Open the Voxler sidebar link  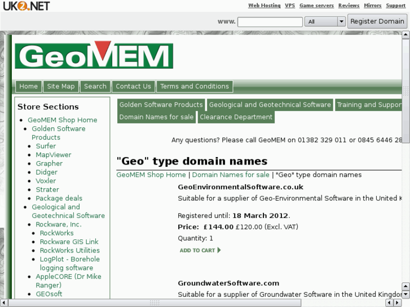coord(46,181)
